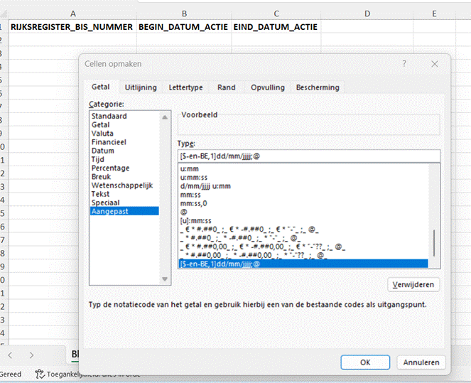Viewport: 471px width, 383px height.
Task: Click the Annuleren button
Action: coord(421,362)
